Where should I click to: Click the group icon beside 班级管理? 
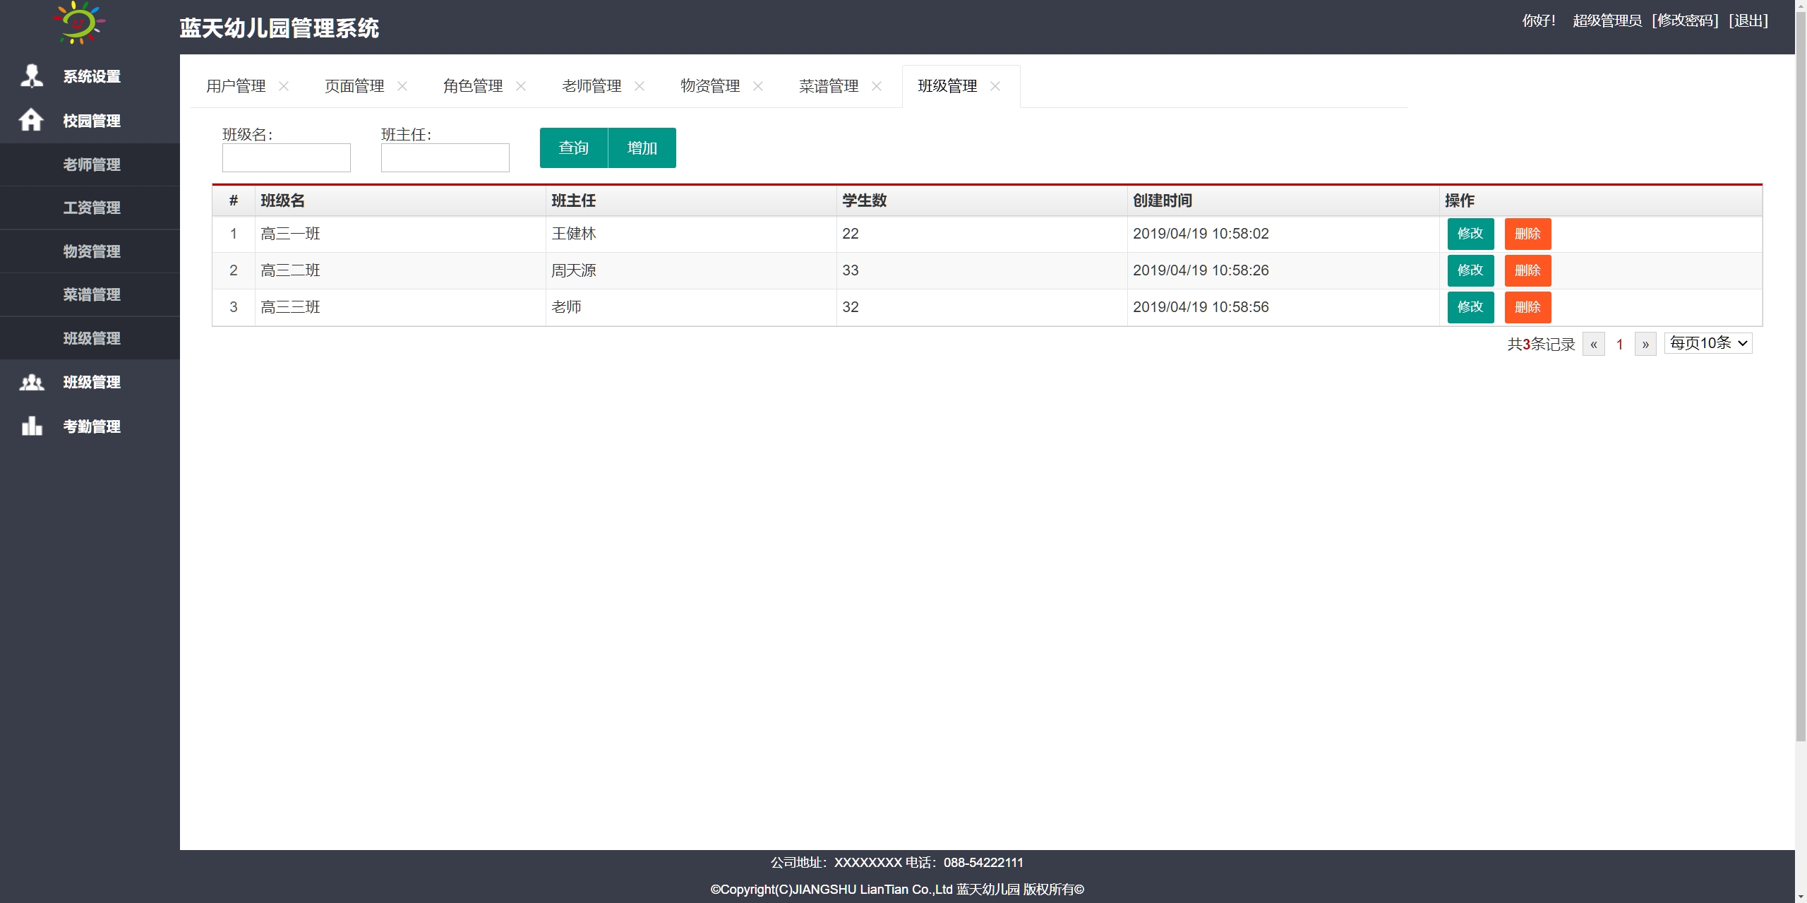point(32,382)
